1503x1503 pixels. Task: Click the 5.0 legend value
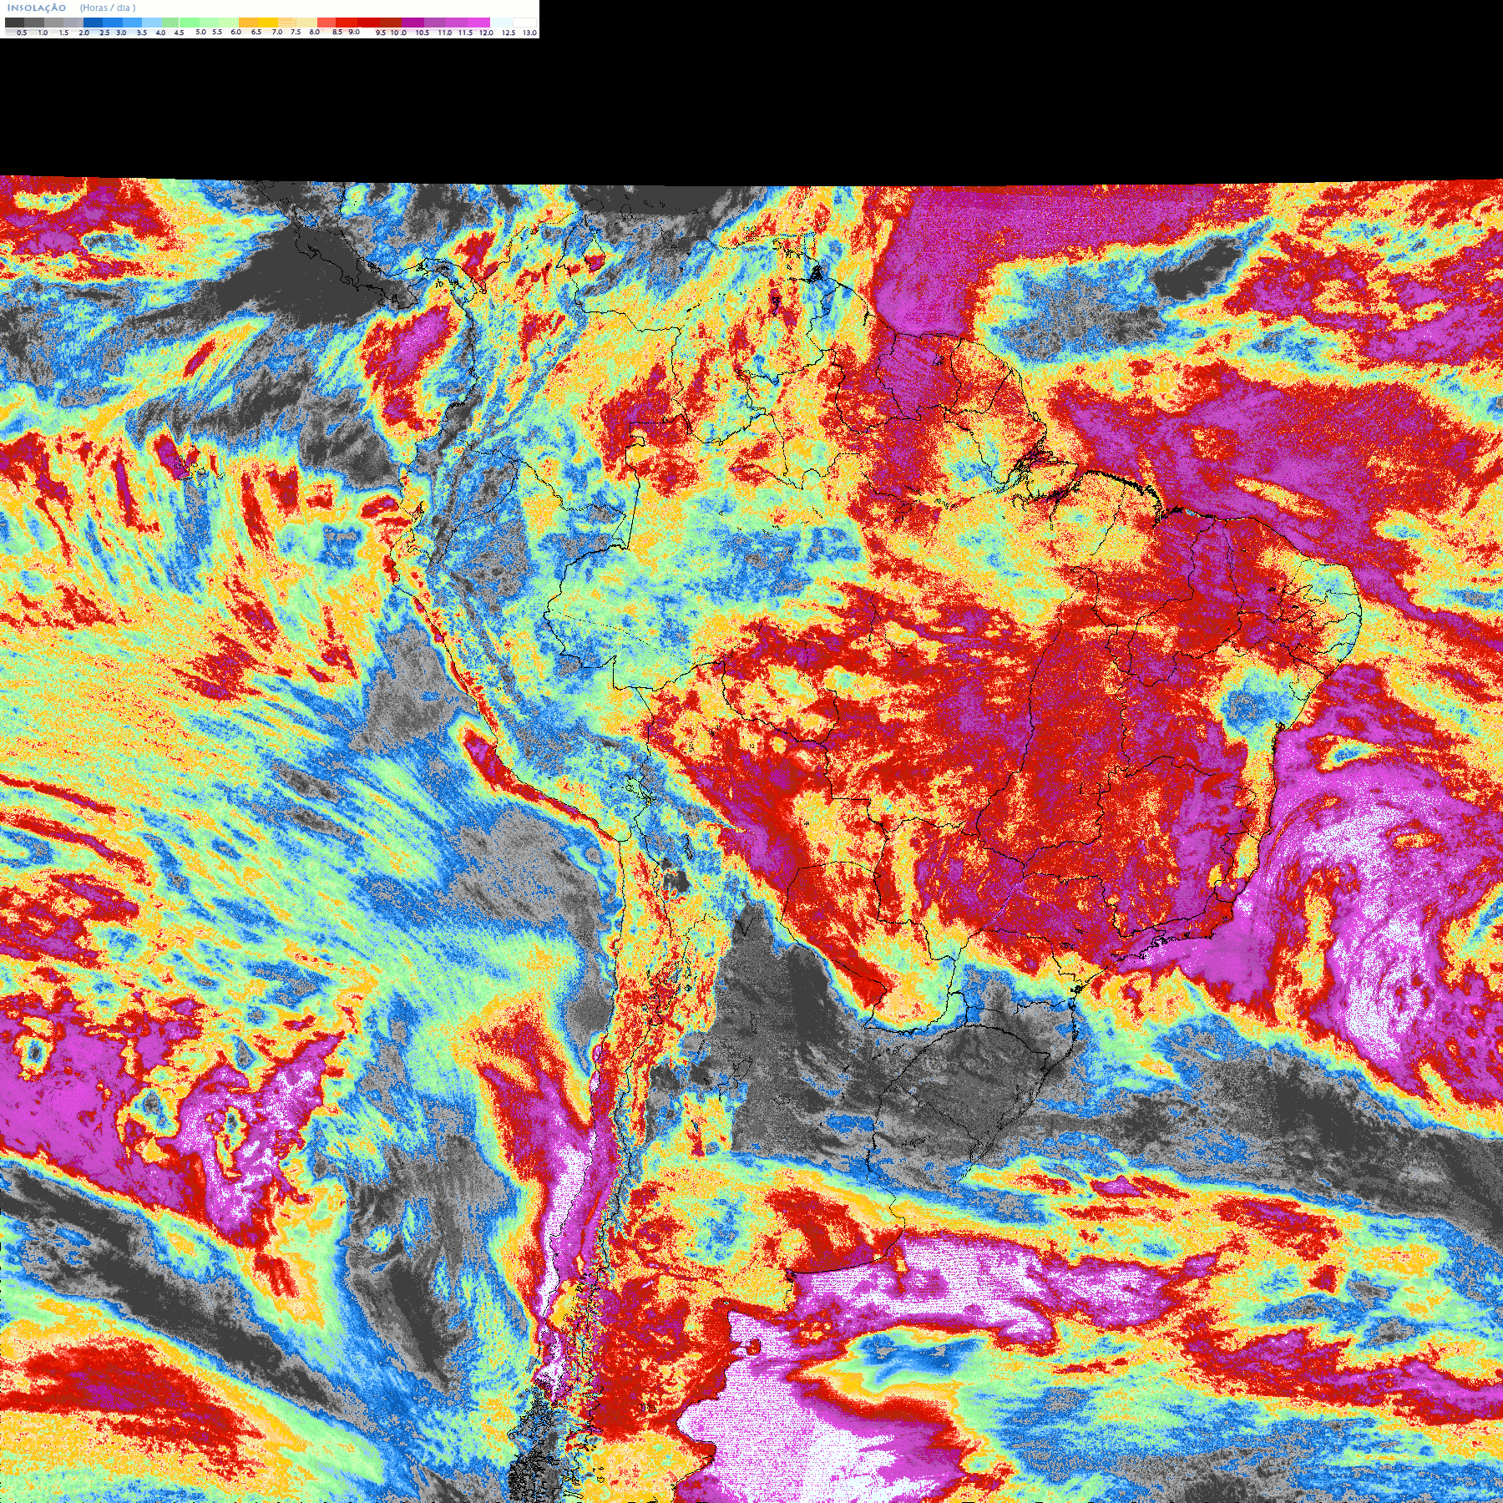[x=200, y=32]
